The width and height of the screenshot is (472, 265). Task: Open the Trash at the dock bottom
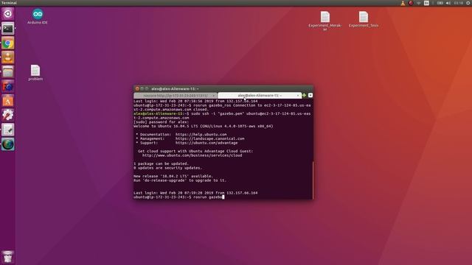click(x=8, y=257)
